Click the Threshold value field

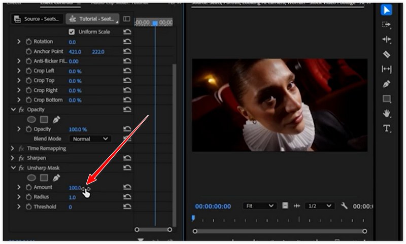(x=70, y=207)
